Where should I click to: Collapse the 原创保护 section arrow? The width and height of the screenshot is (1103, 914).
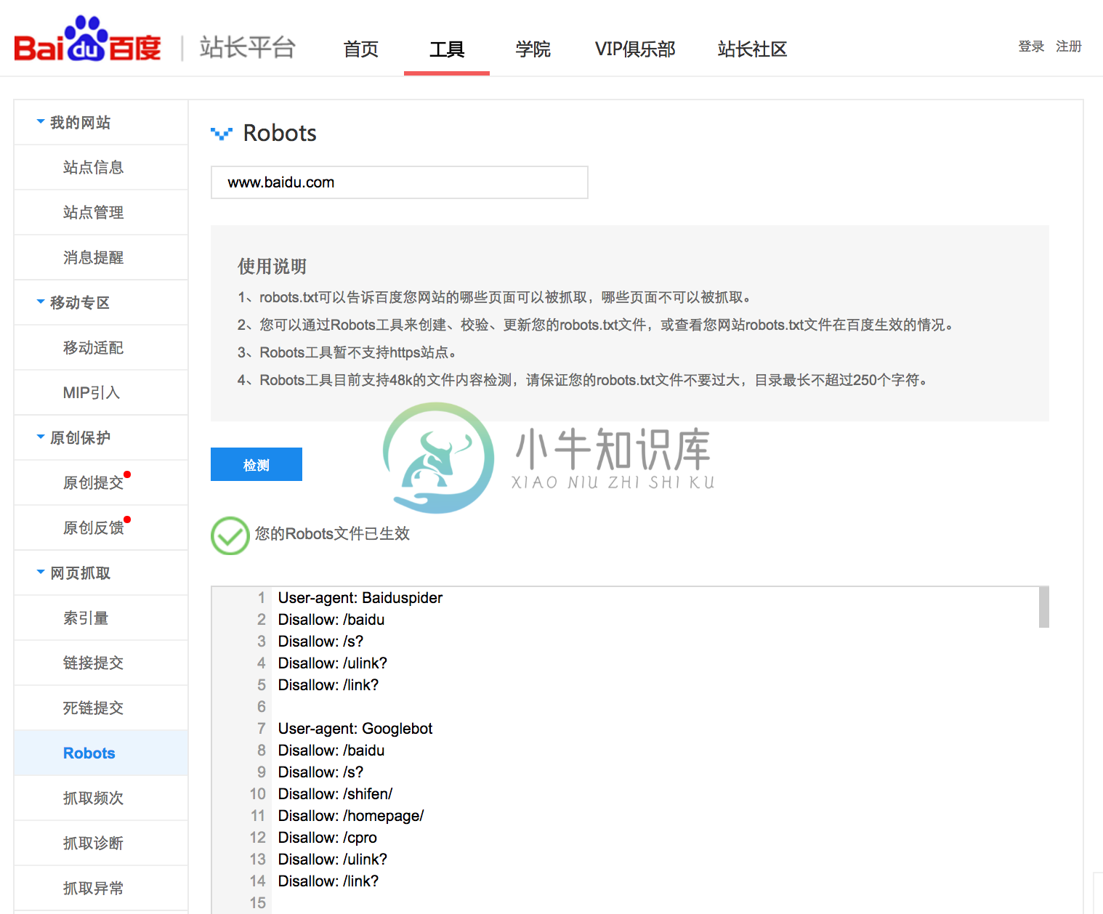pos(41,437)
